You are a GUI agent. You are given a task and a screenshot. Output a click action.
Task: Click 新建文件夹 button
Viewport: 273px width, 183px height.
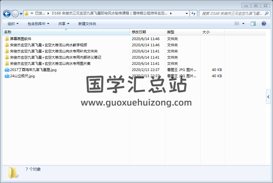coord(87,24)
